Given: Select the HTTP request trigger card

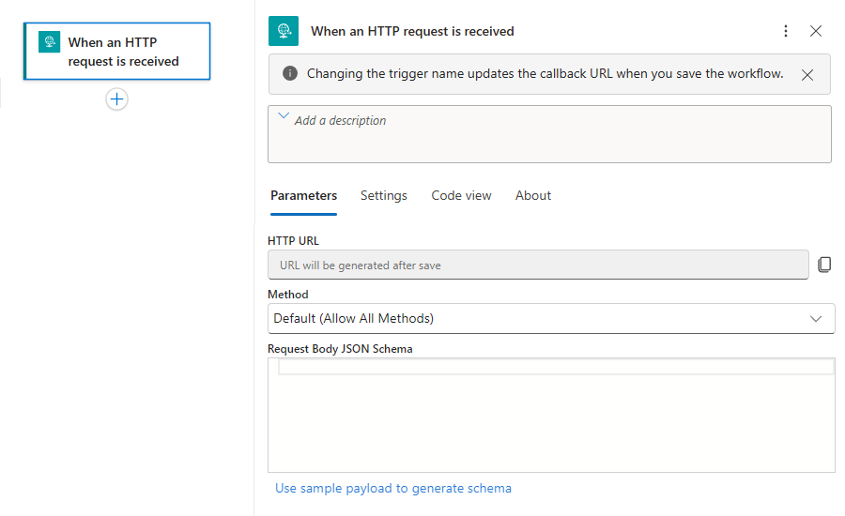Looking at the screenshot, I should tap(123, 52).
